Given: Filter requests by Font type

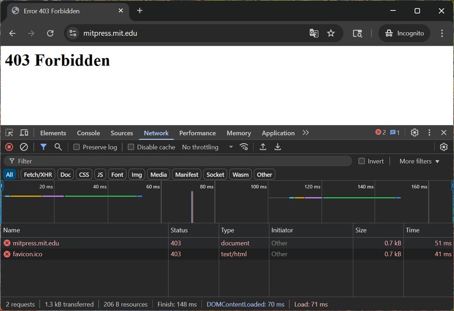Looking at the screenshot, I should [x=117, y=175].
